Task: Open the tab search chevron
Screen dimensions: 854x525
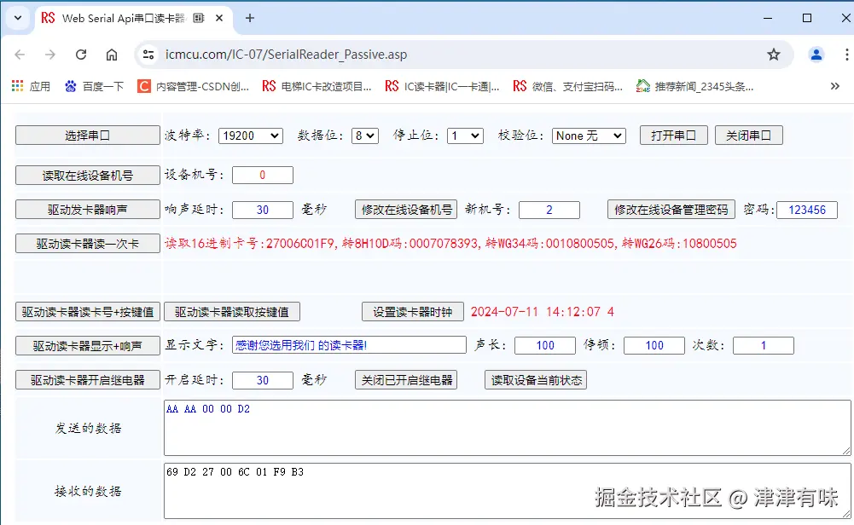Action: 18,18
